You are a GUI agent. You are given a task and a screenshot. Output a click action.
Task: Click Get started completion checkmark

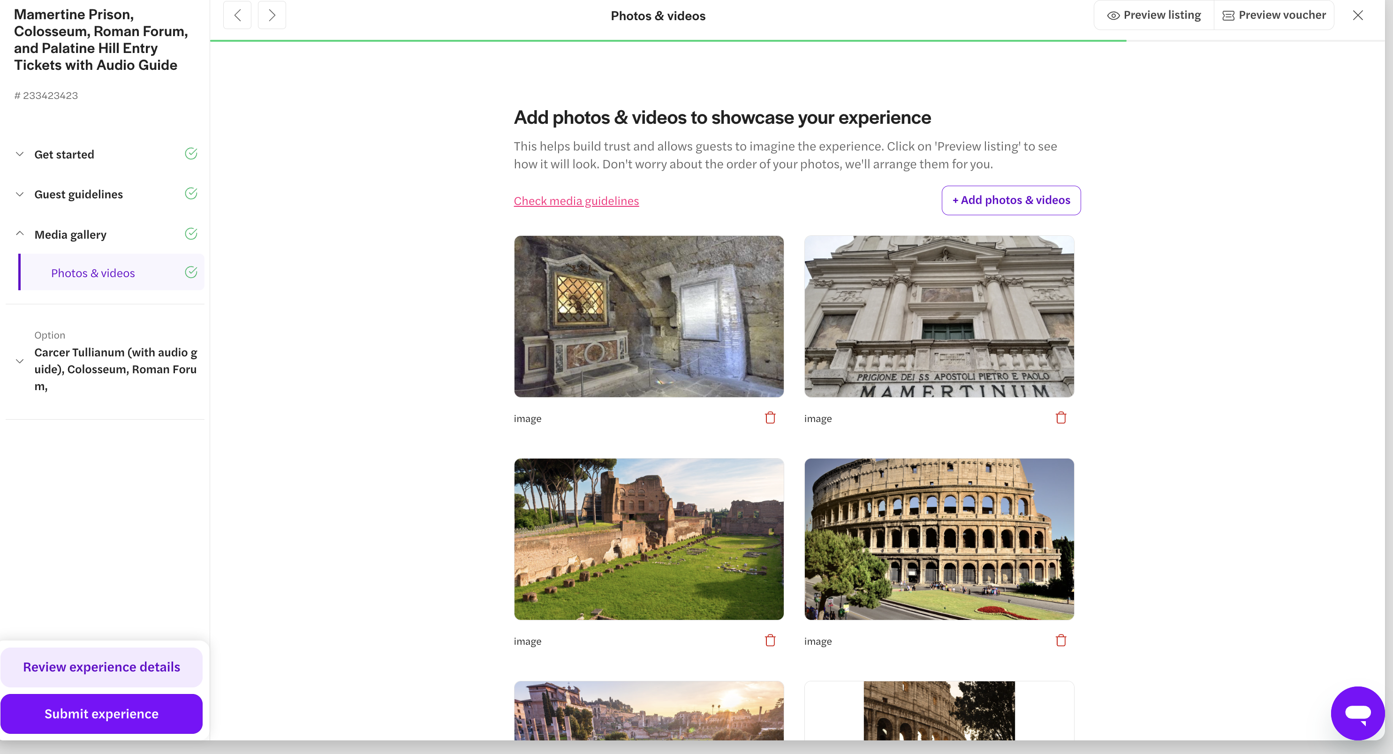point(191,153)
